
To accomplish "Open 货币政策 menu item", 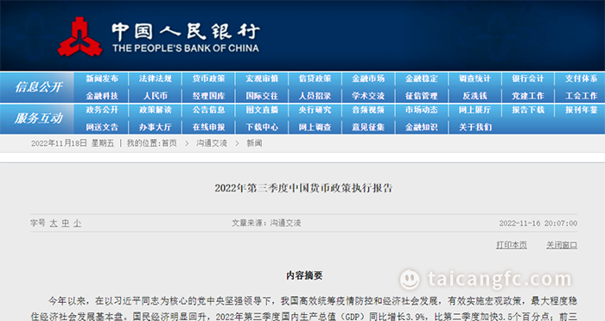I will point(208,79).
